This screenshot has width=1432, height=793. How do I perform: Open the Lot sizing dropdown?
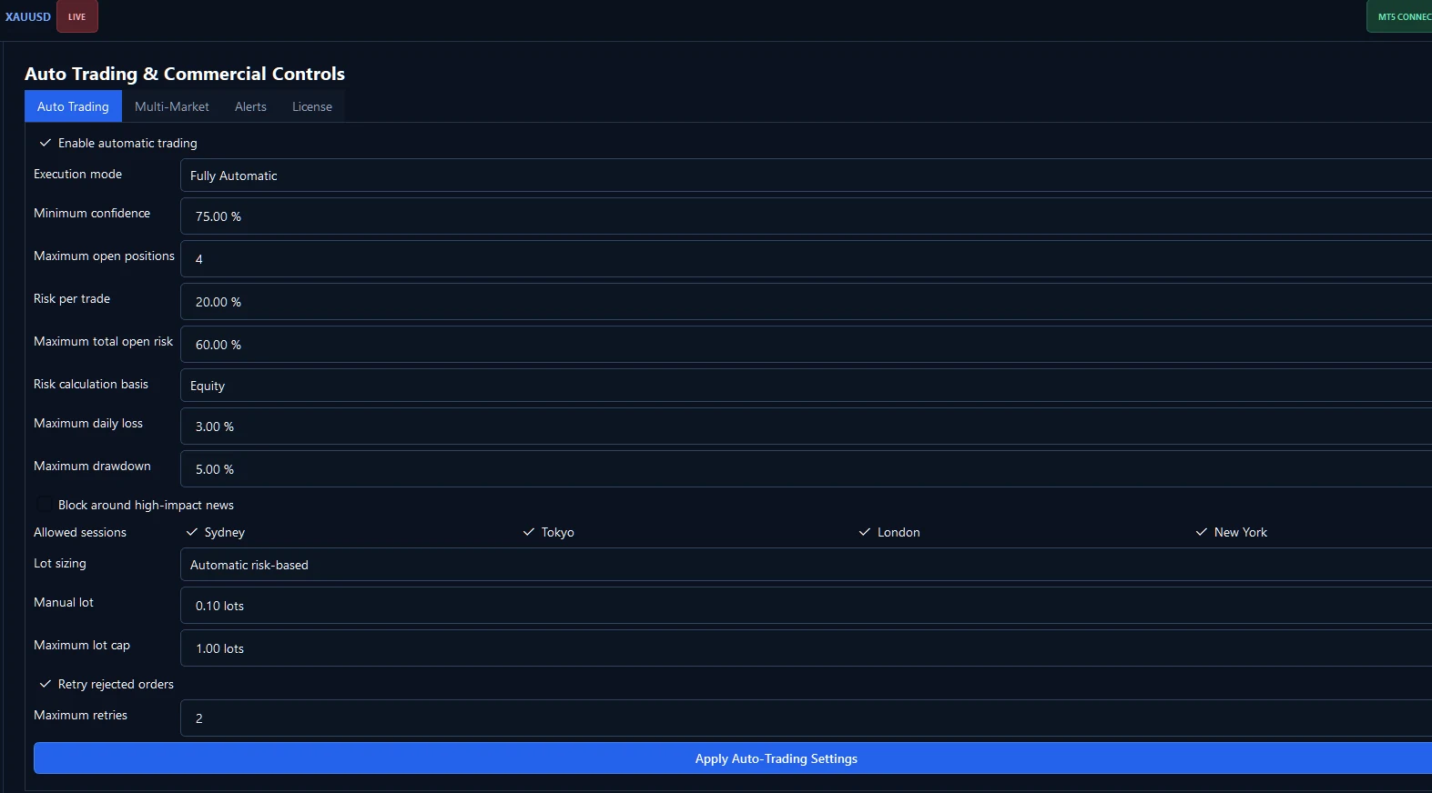(806, 565)
